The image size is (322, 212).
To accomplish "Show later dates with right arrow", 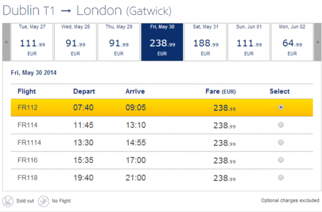I will (318, 42).
